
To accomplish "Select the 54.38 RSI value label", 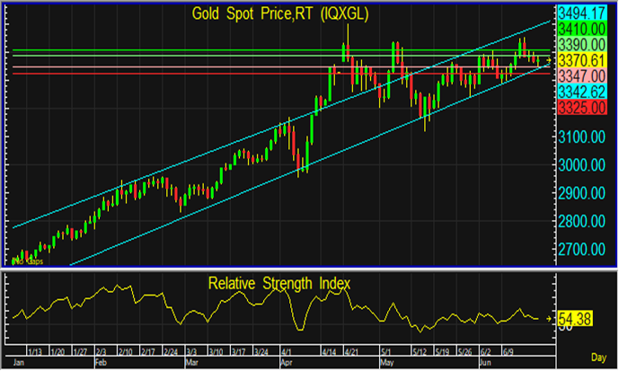I will pos(575,319).
